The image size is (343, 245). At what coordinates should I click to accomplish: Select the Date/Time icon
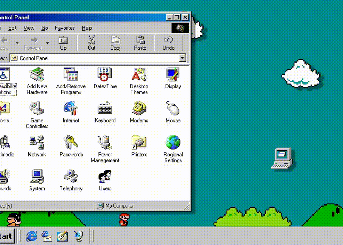105,75
